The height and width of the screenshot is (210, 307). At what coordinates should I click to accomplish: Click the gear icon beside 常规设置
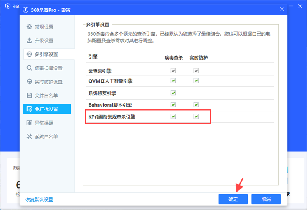tap(30, 27)
